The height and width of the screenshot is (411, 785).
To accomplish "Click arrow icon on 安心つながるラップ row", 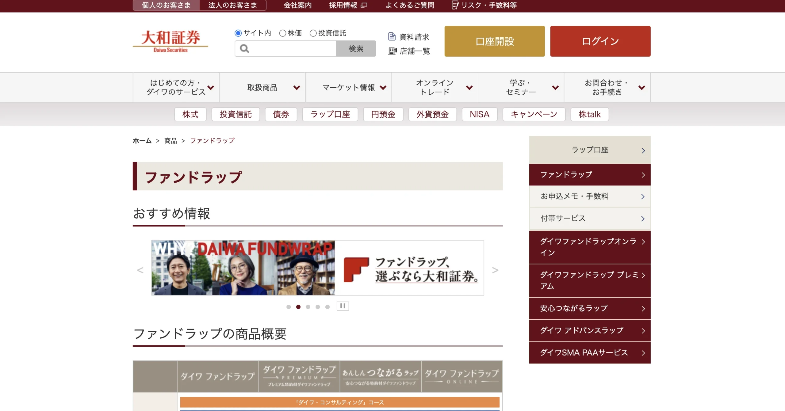I will 643,309.
